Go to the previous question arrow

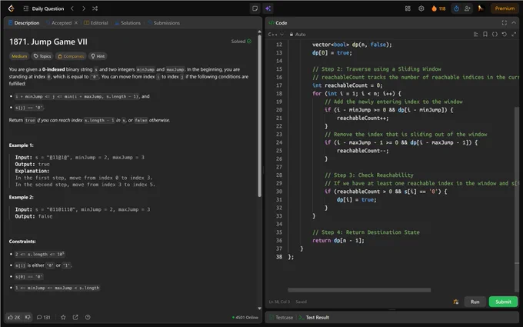pos(72,8)
